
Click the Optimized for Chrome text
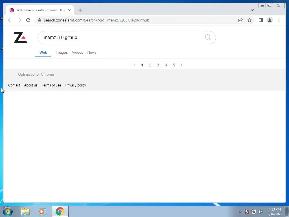[36, 74]
